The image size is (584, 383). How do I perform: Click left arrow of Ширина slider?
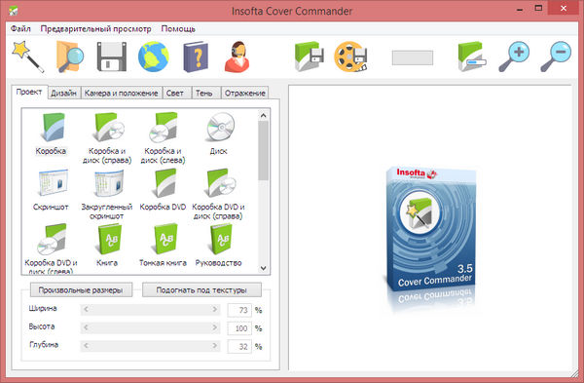[86, 309]
